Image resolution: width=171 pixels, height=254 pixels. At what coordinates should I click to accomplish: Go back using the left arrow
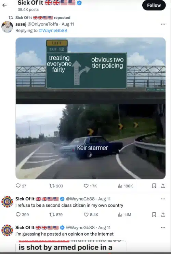click(4, 5)
